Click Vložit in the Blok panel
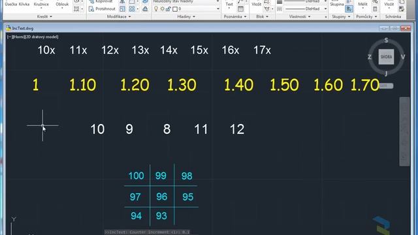The height and width of the screenshot is (235, 418). (x=257, y=5)
